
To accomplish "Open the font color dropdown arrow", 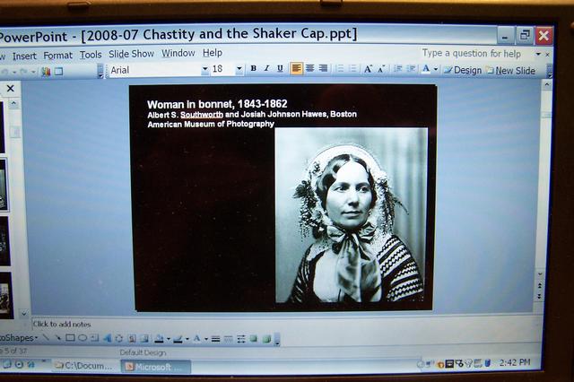I will click(436, 69).
